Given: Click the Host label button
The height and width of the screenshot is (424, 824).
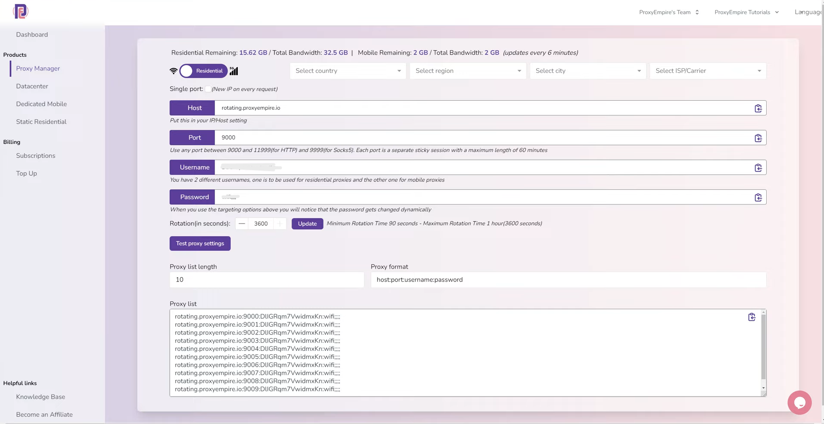Looking at the screenshot, I should tap(192, 108).
